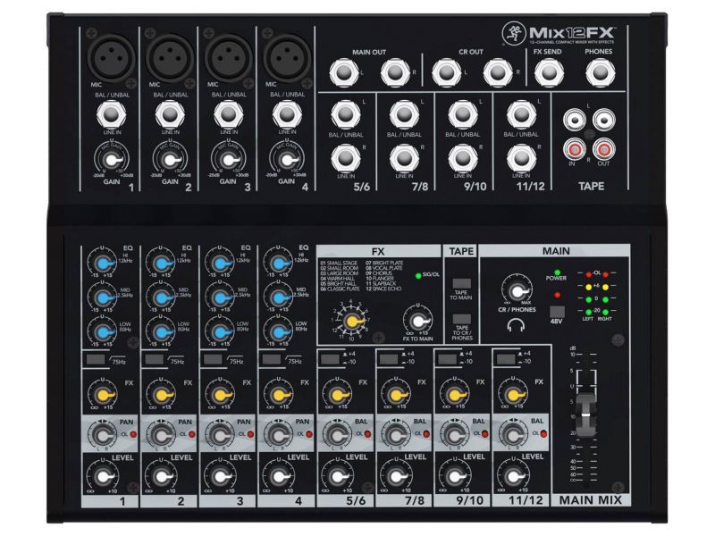
Task: Click channel 5/6 BAL knob
Action: click(337, 435)
